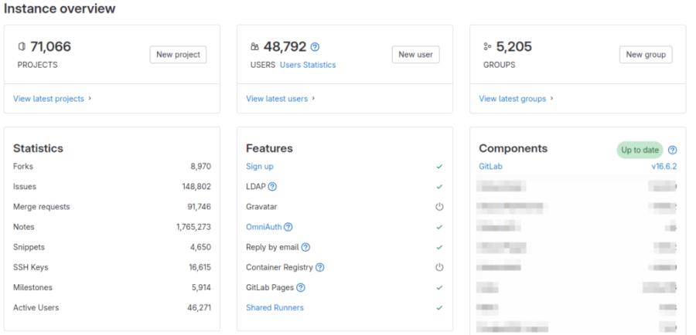Open the GitLab Pages help icon

point(301,288)
